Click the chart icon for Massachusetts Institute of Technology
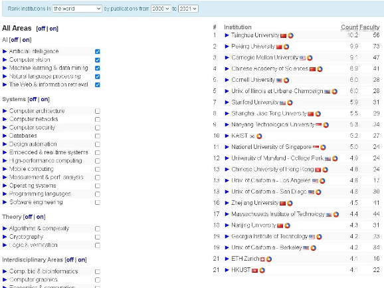 [x=336, y=215]
